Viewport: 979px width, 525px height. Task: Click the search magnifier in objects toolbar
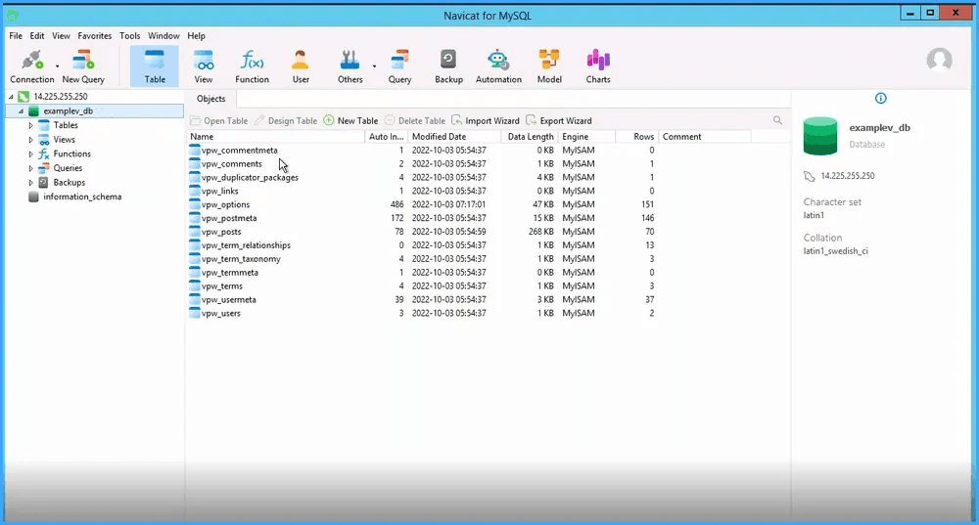pyautogui.click(x=777, y=119)
